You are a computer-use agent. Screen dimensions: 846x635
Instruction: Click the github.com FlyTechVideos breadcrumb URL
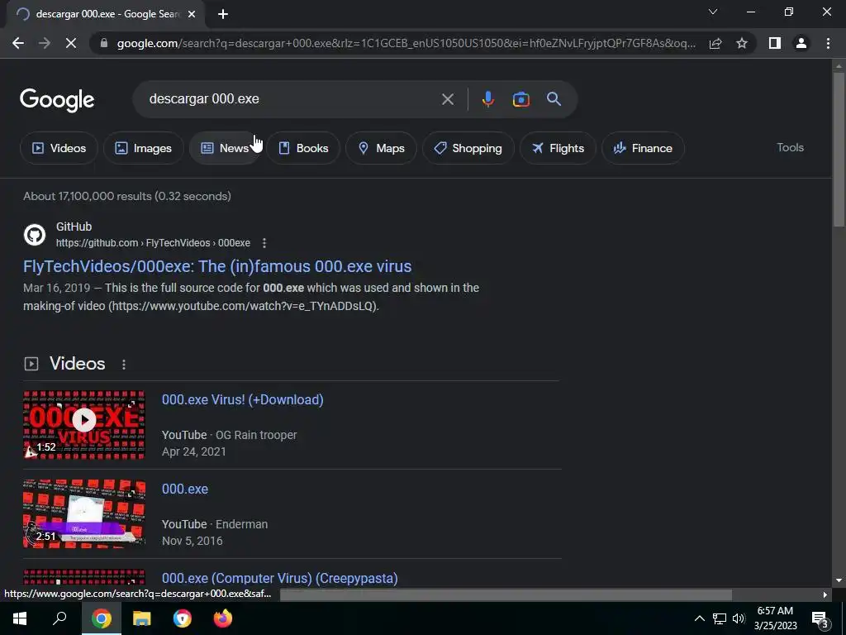pos(153,243)
